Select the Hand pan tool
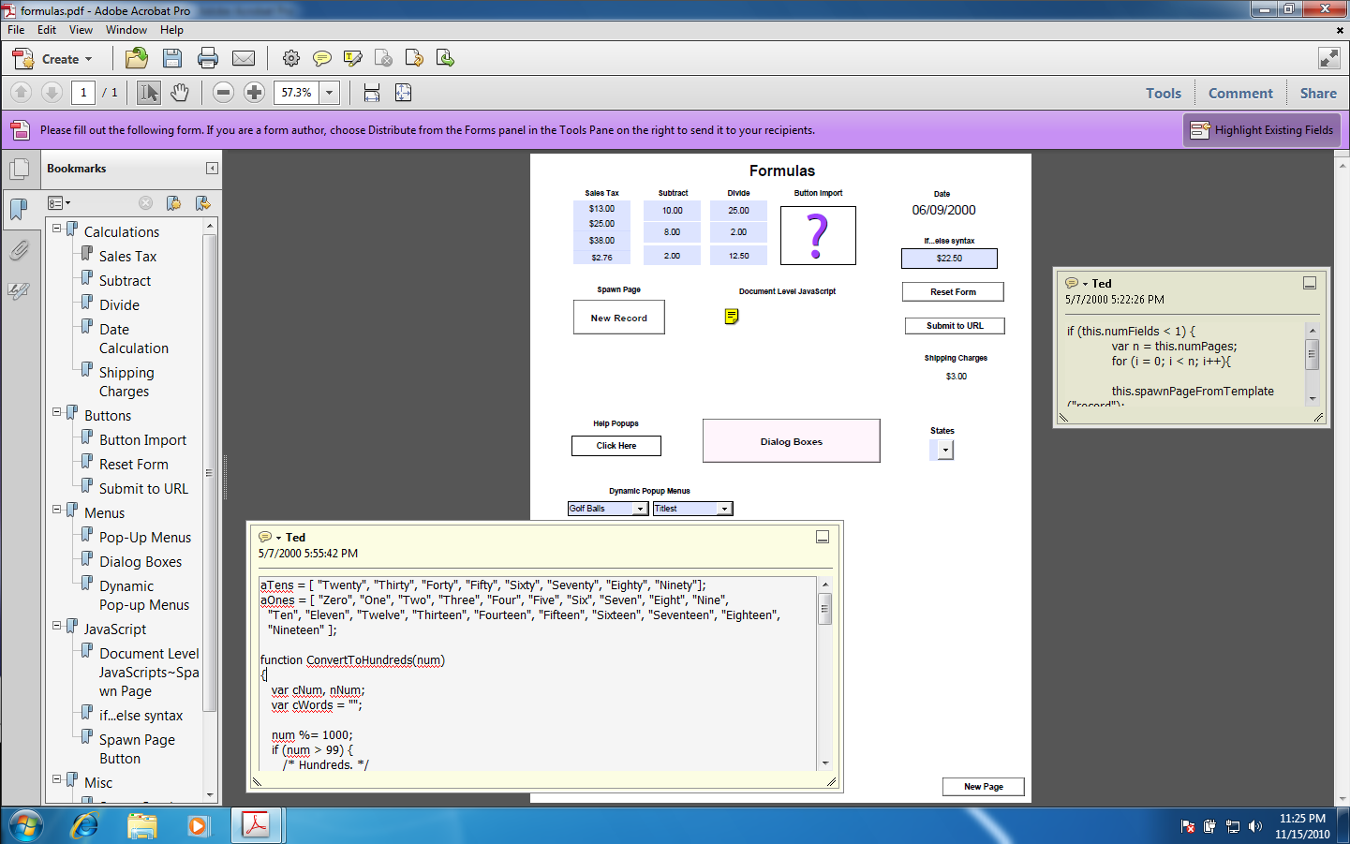Viewport: 1350px width, 844px height. click(180, 93)
